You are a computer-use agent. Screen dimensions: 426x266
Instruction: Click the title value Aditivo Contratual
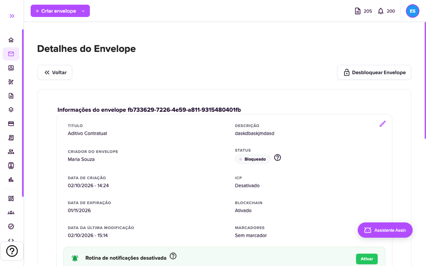[x=87, y=133]
